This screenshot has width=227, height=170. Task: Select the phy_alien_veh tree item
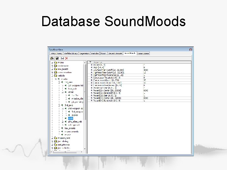(x=75, y=122)
